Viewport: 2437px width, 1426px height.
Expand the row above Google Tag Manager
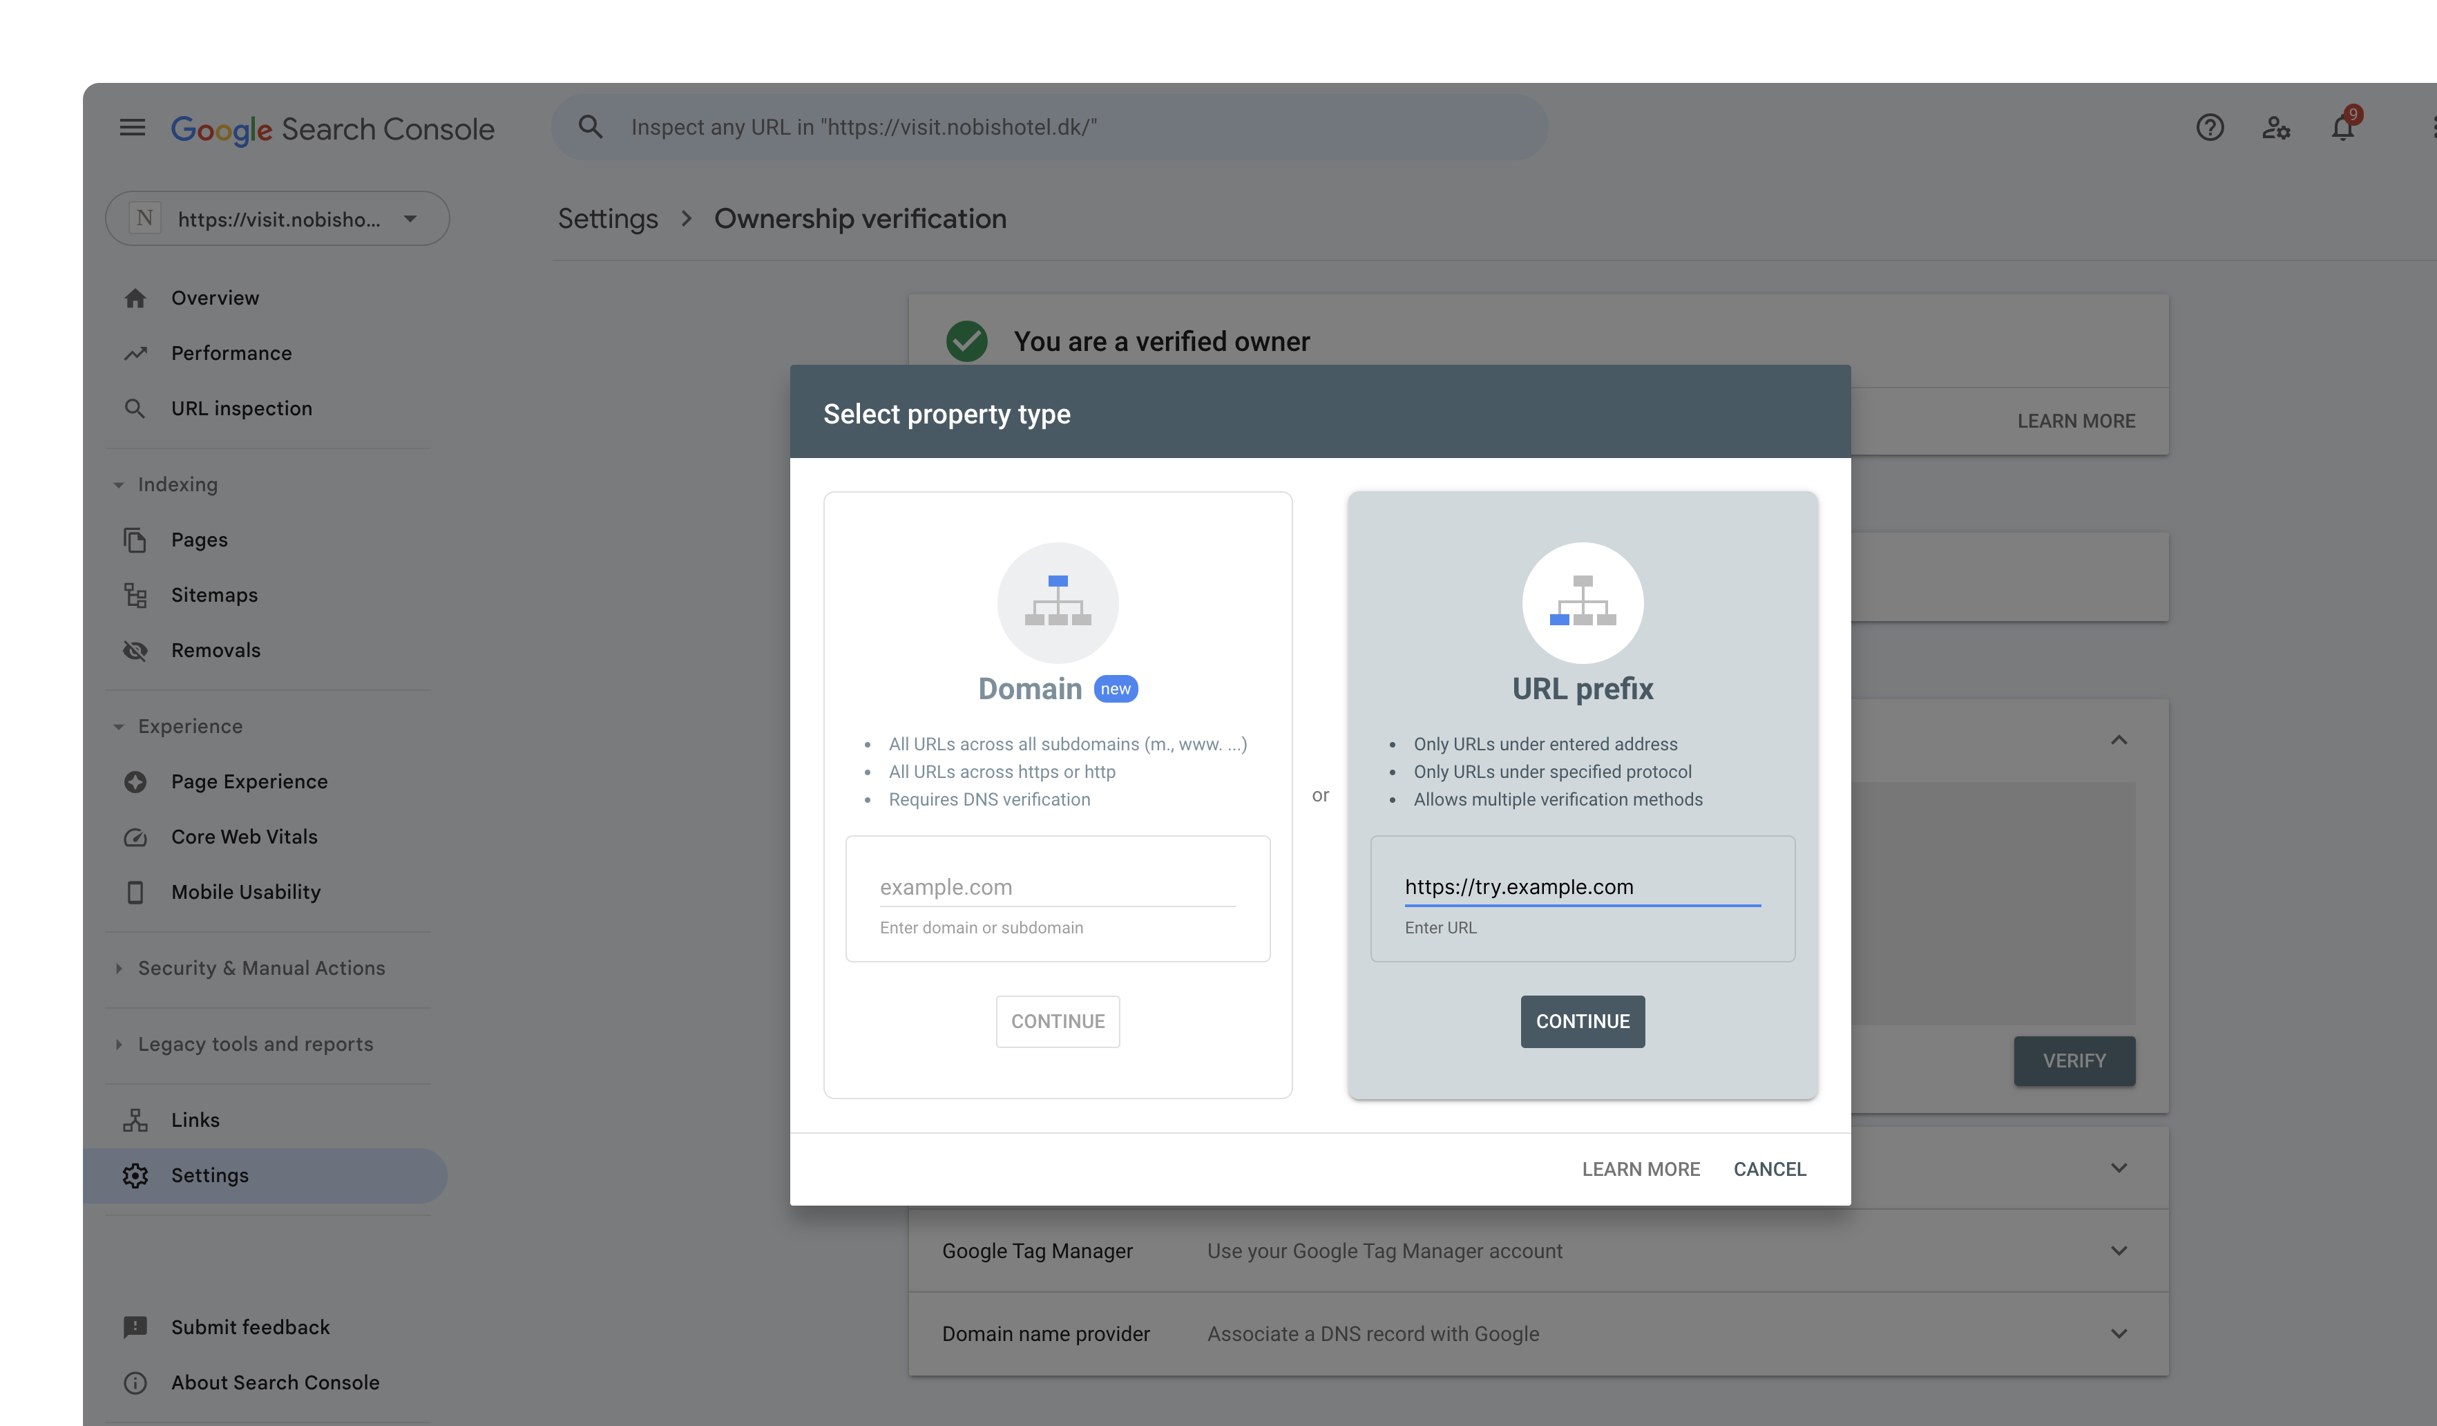2119,1168
